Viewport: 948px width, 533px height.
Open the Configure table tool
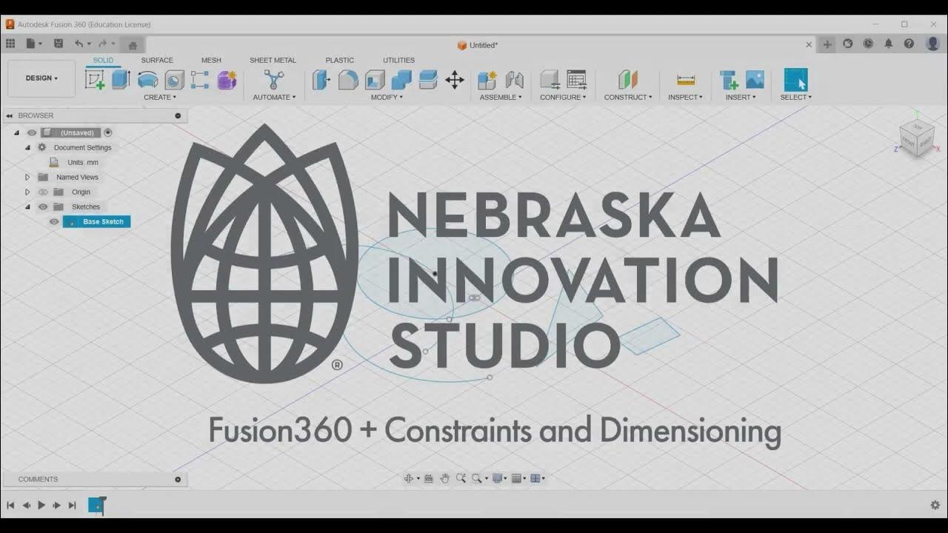[x=576, y=80]
